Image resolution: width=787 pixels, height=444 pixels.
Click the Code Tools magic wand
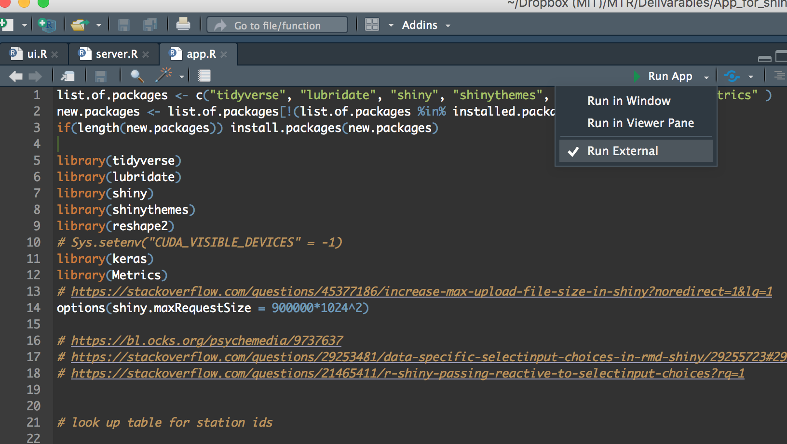pos(164,75)
